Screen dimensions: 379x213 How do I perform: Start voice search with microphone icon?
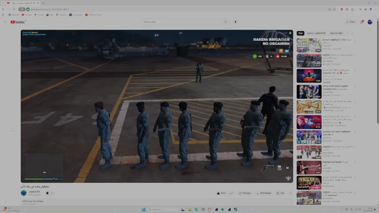click(x=235, y=22)
